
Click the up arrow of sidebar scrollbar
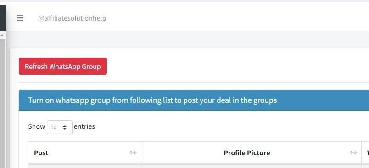pos(2,35)
